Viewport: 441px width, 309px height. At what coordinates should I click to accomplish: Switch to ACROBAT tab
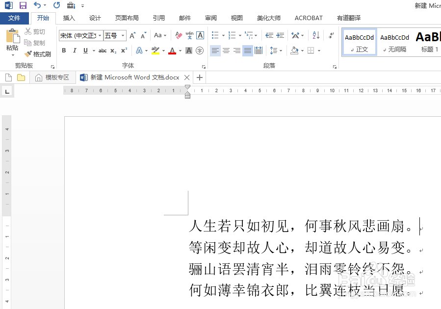pyautogui.click(x=309, y=18)
